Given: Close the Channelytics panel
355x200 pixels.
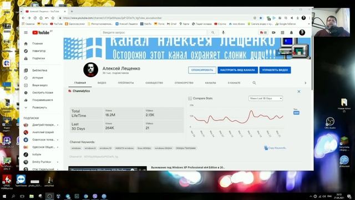Looking at the screenshot, I should coord(299,91).
